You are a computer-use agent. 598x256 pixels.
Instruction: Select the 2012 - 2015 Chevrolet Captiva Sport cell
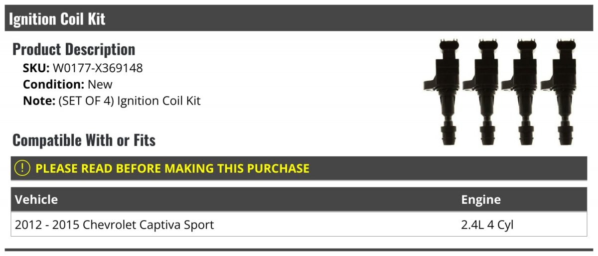pos(114,225)
